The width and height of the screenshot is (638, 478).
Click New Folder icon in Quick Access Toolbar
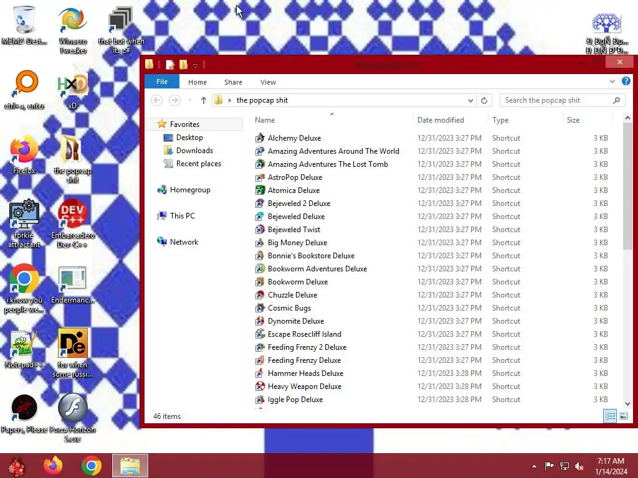184,65
